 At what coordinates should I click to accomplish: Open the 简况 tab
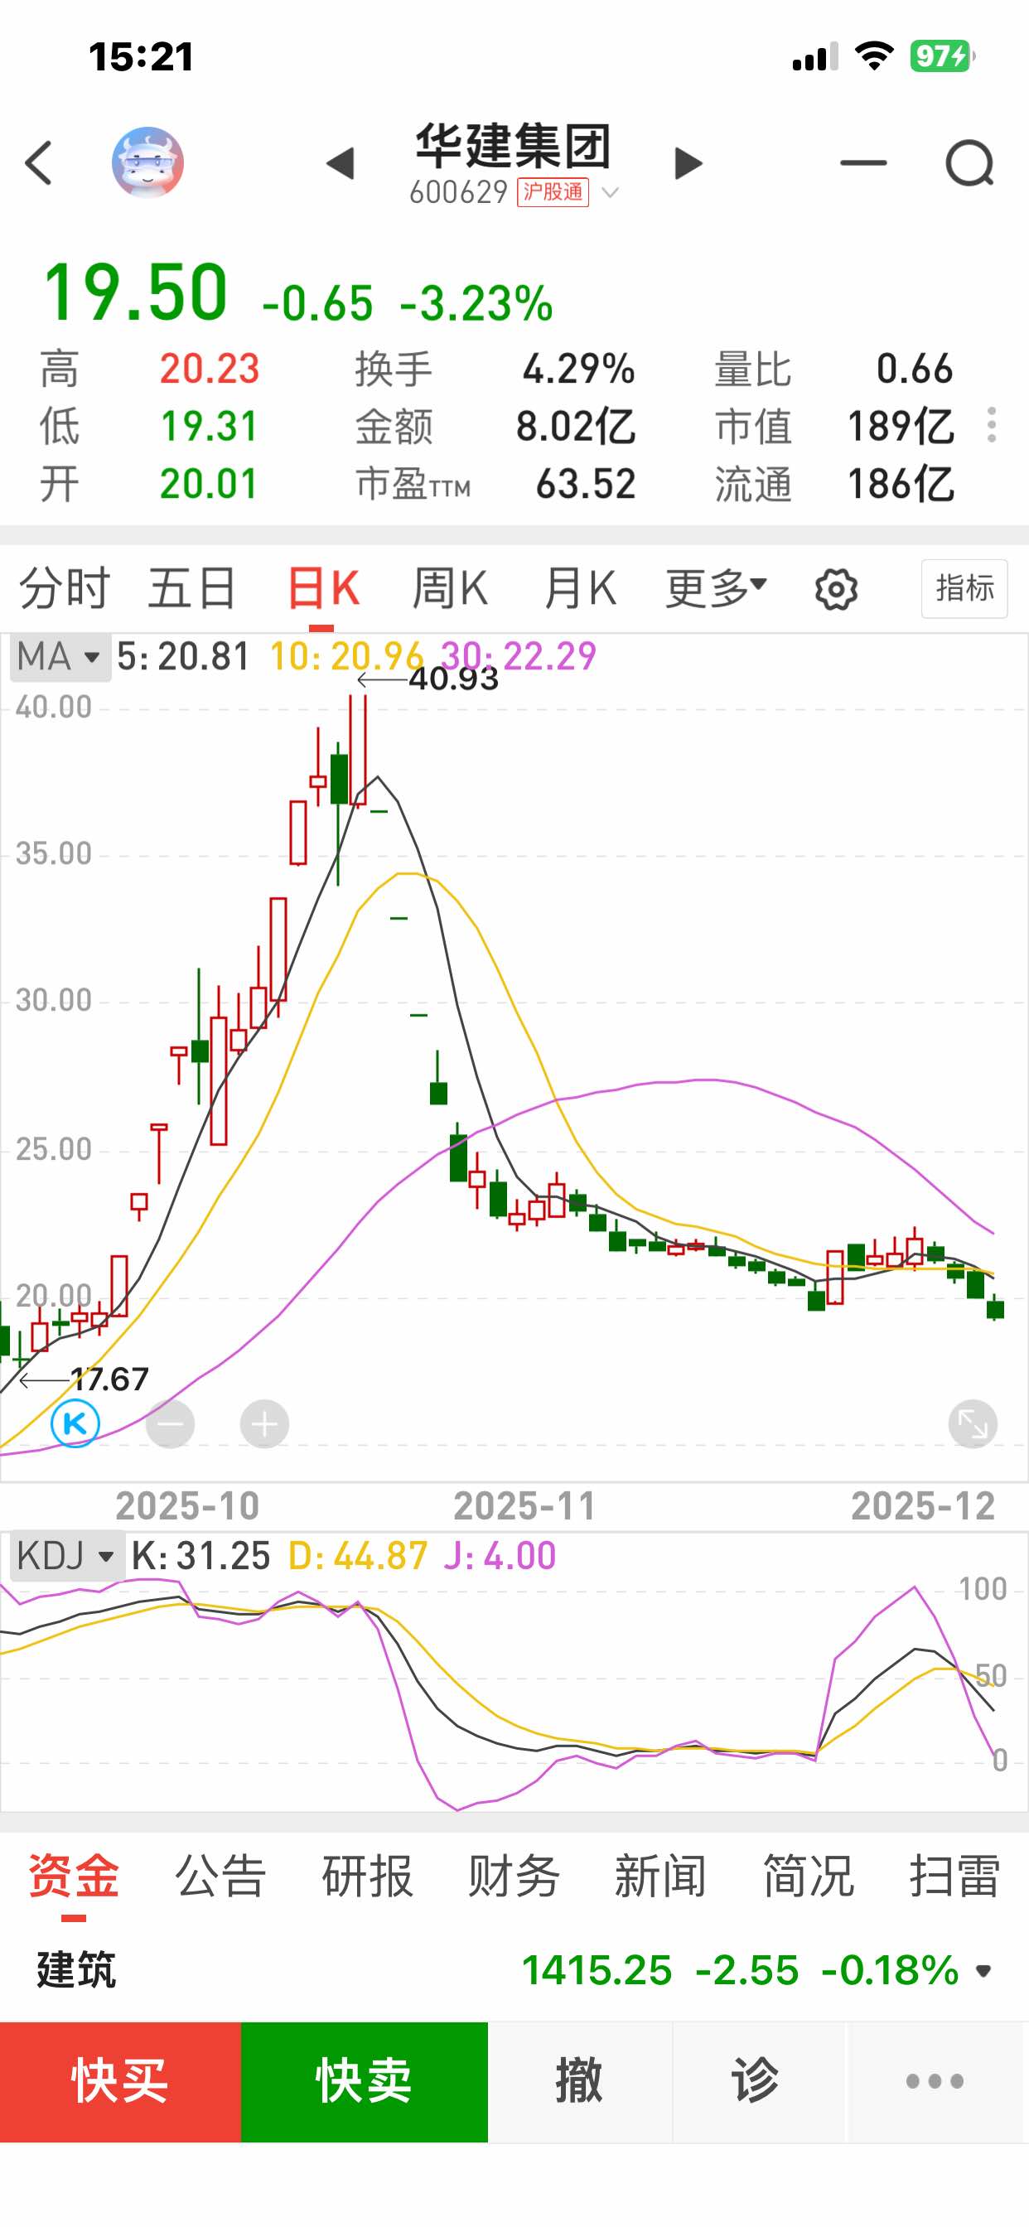point(809,1876)
